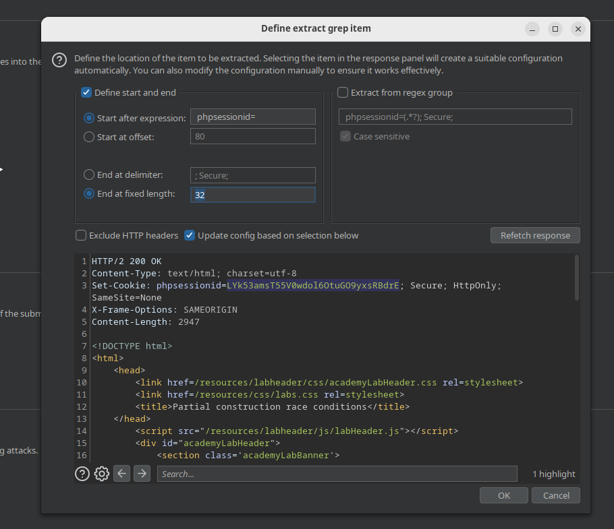Confirm with the OK button
The image size is (614, 529).
click(x=503, y=495)
